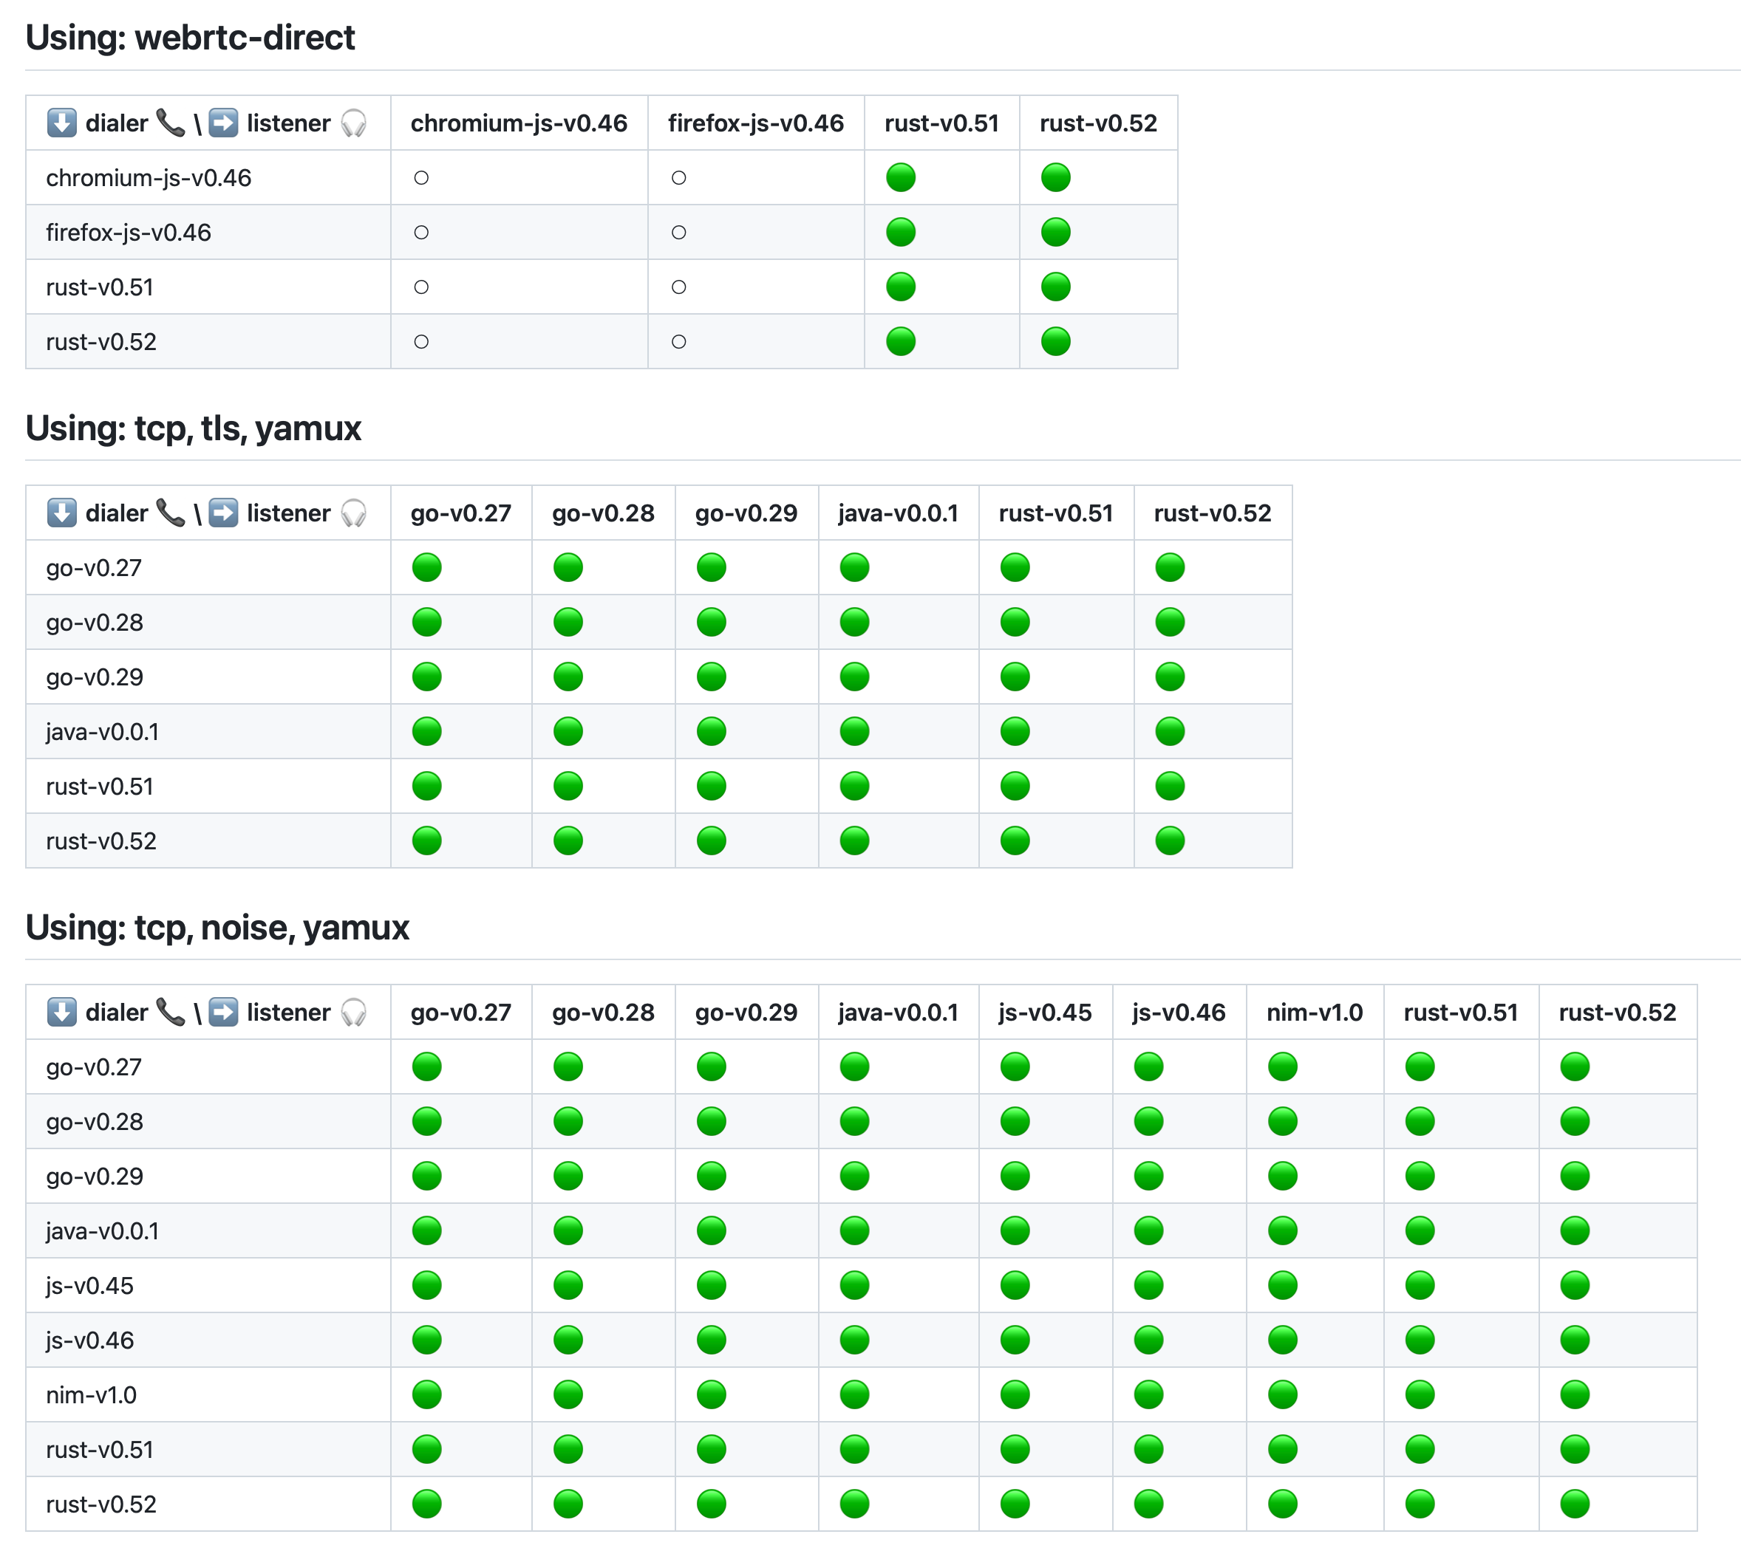
Task: Toggle the hollow circle for firefox-js-v0.46 dialing chromium-js-v0.46
Action: click(x=420, y=232)
